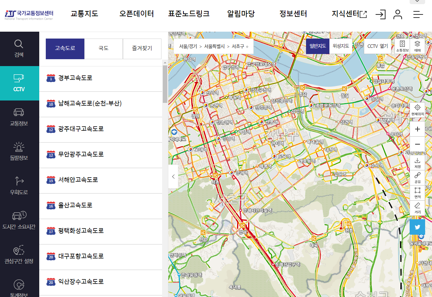Open the 테마 layers icon

tap(417, 46)
